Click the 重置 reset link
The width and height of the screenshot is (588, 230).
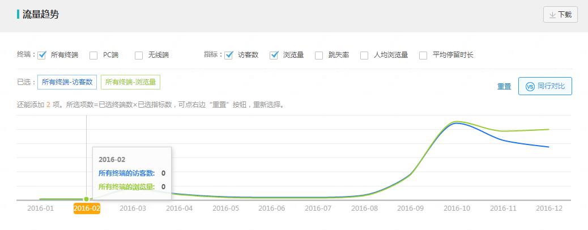[504, 87]
